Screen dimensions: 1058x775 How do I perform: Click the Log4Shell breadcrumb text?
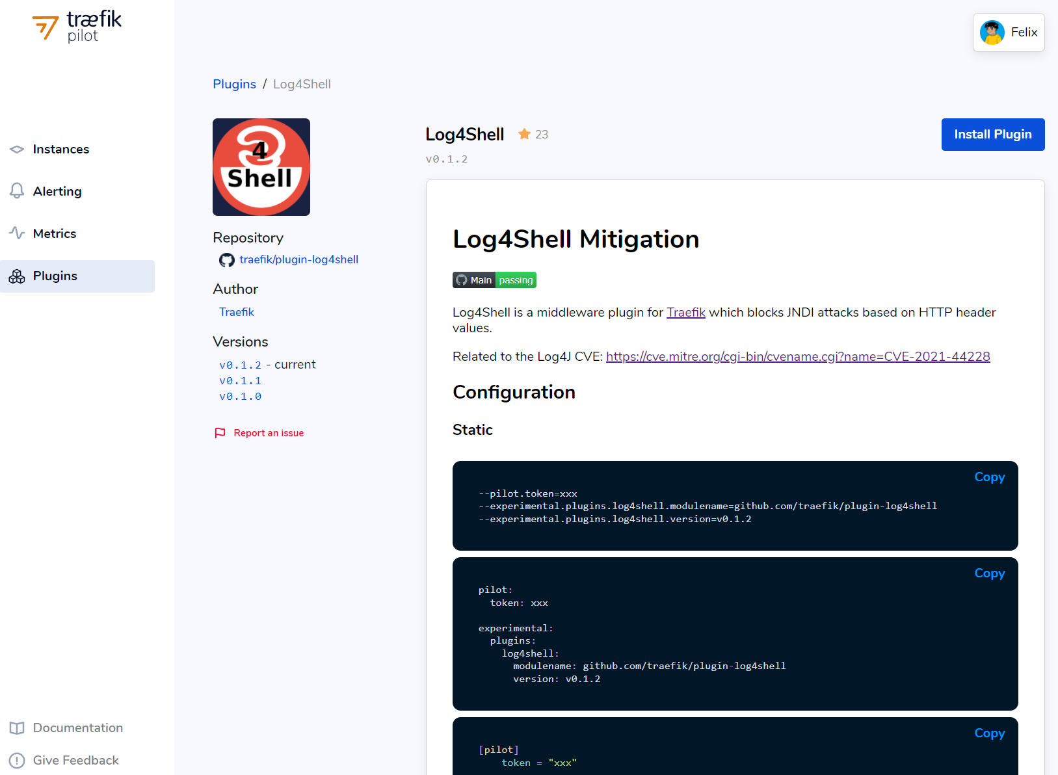pyautogui.click(x=302, y=85)
